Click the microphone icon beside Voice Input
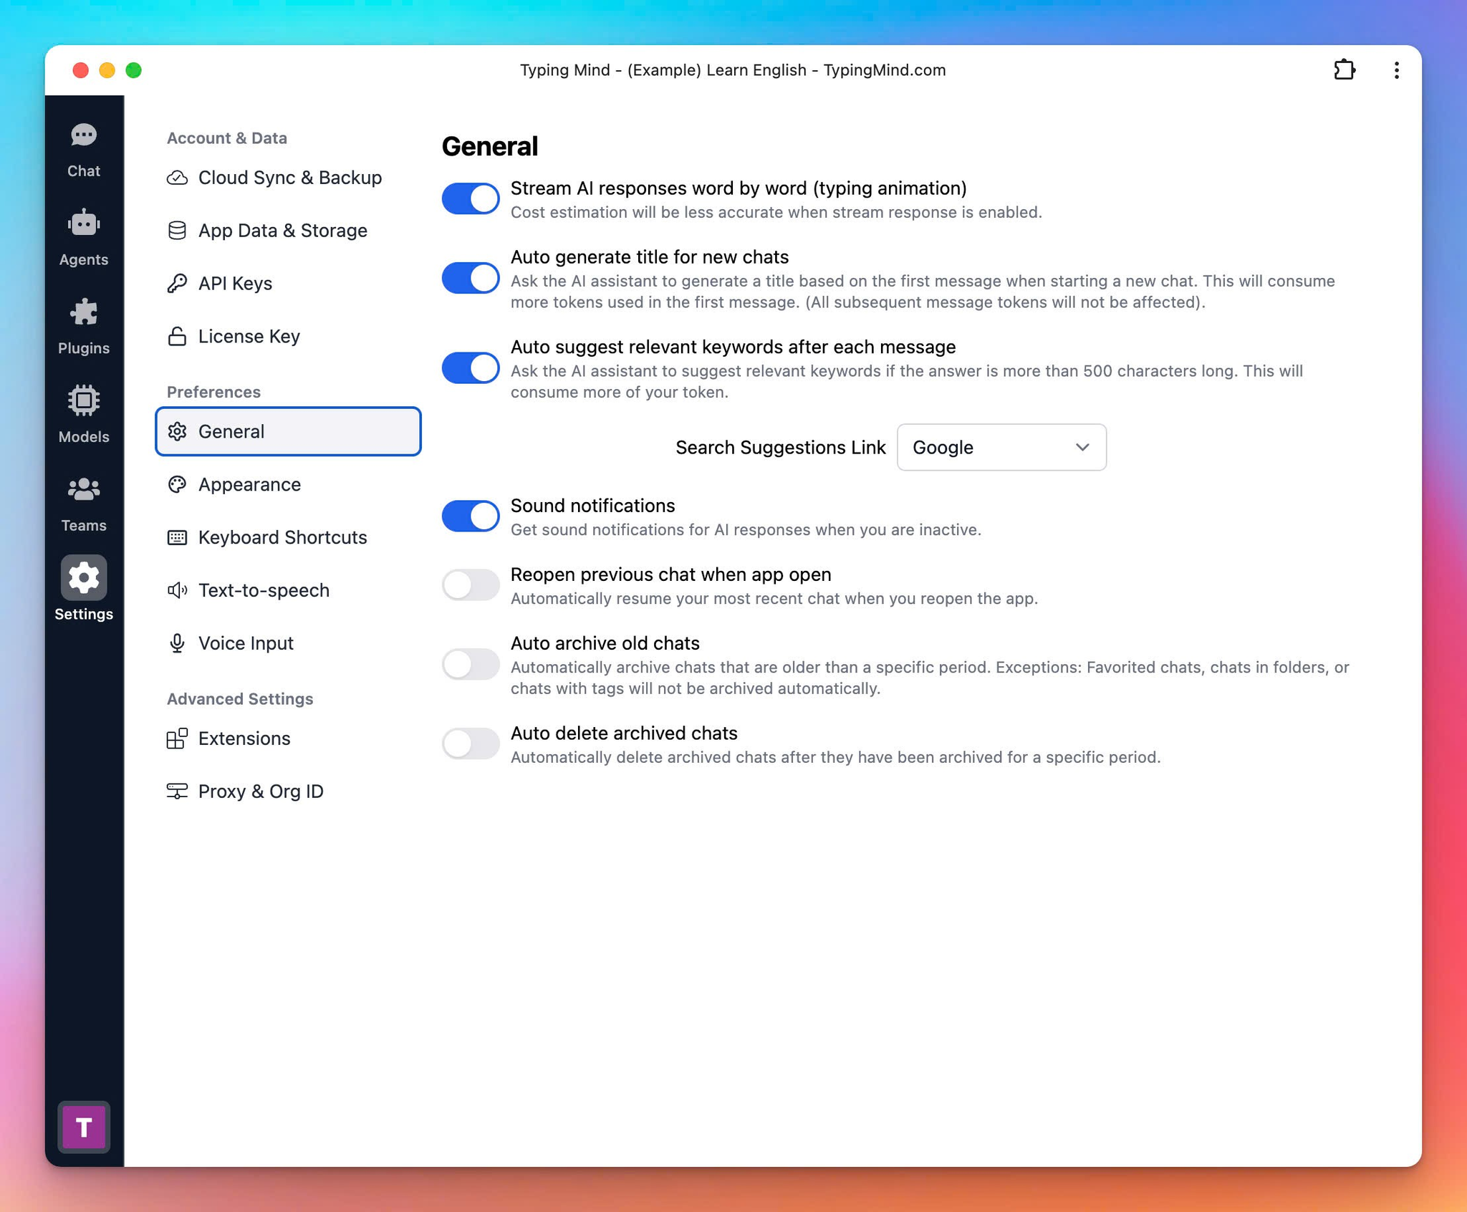 [x=177, y=643]
